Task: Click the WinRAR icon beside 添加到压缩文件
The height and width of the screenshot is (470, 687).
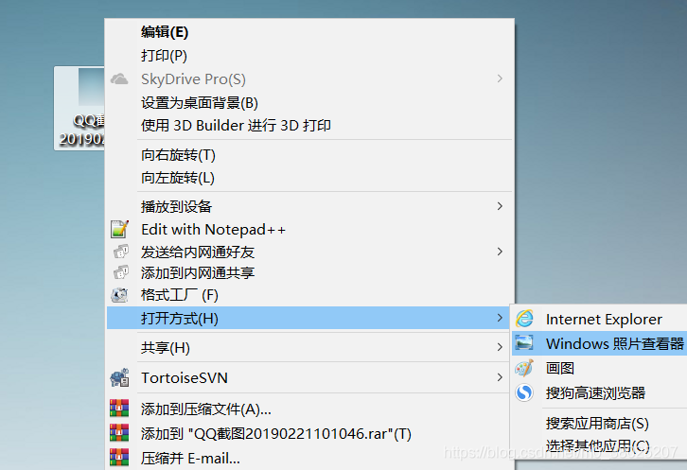Action: point(119,409)
